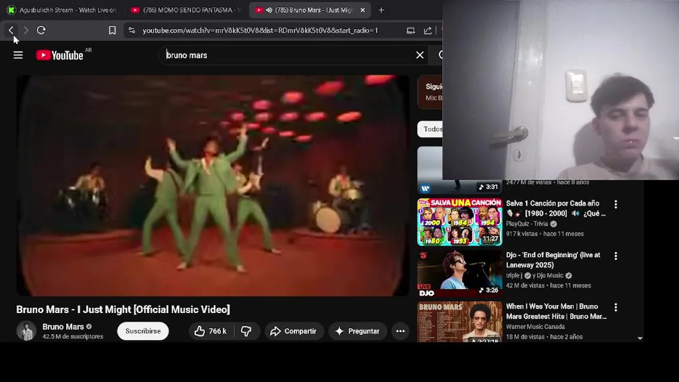Like the video with 766 k thumbs up
679x382 pixels.
pos(211,331)
